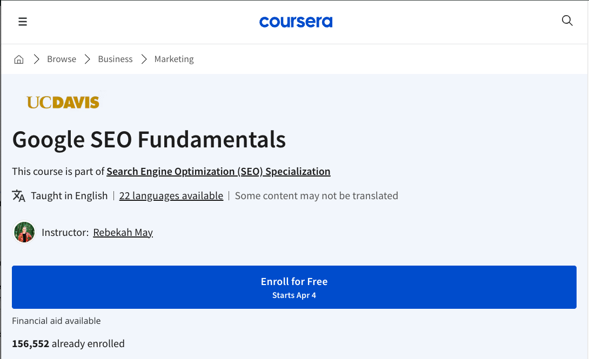
Task: Click Financial aid available text
Action: [x=56, y=321]
